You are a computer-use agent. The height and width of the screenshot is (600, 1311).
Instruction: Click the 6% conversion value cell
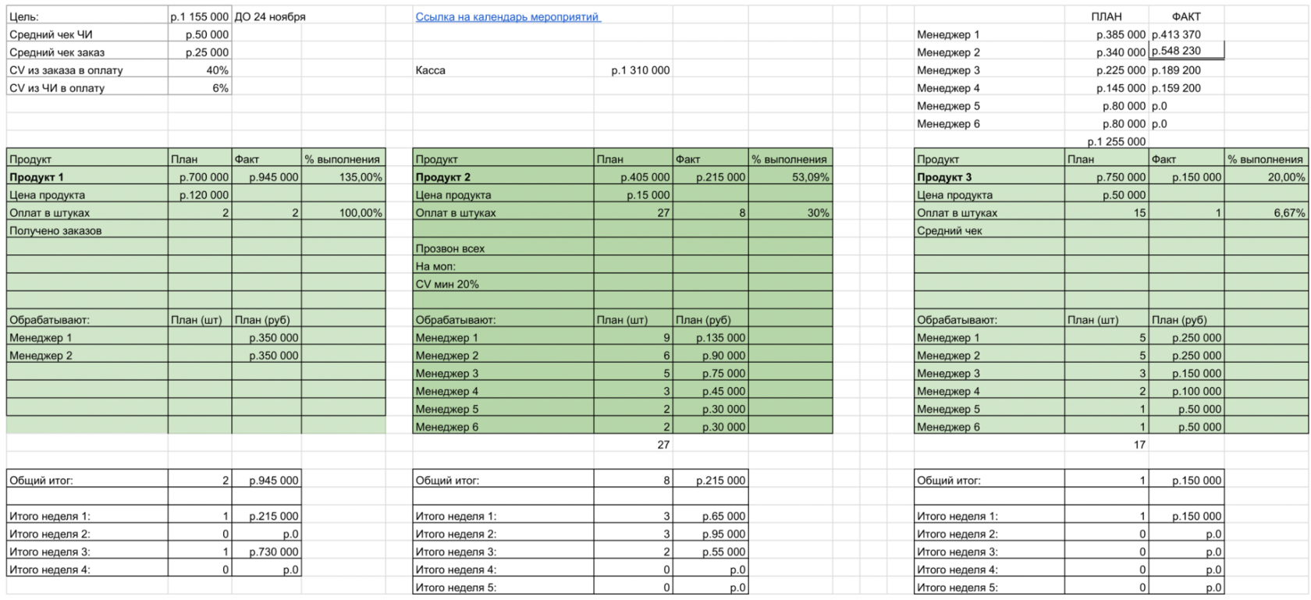click(200, 88)
